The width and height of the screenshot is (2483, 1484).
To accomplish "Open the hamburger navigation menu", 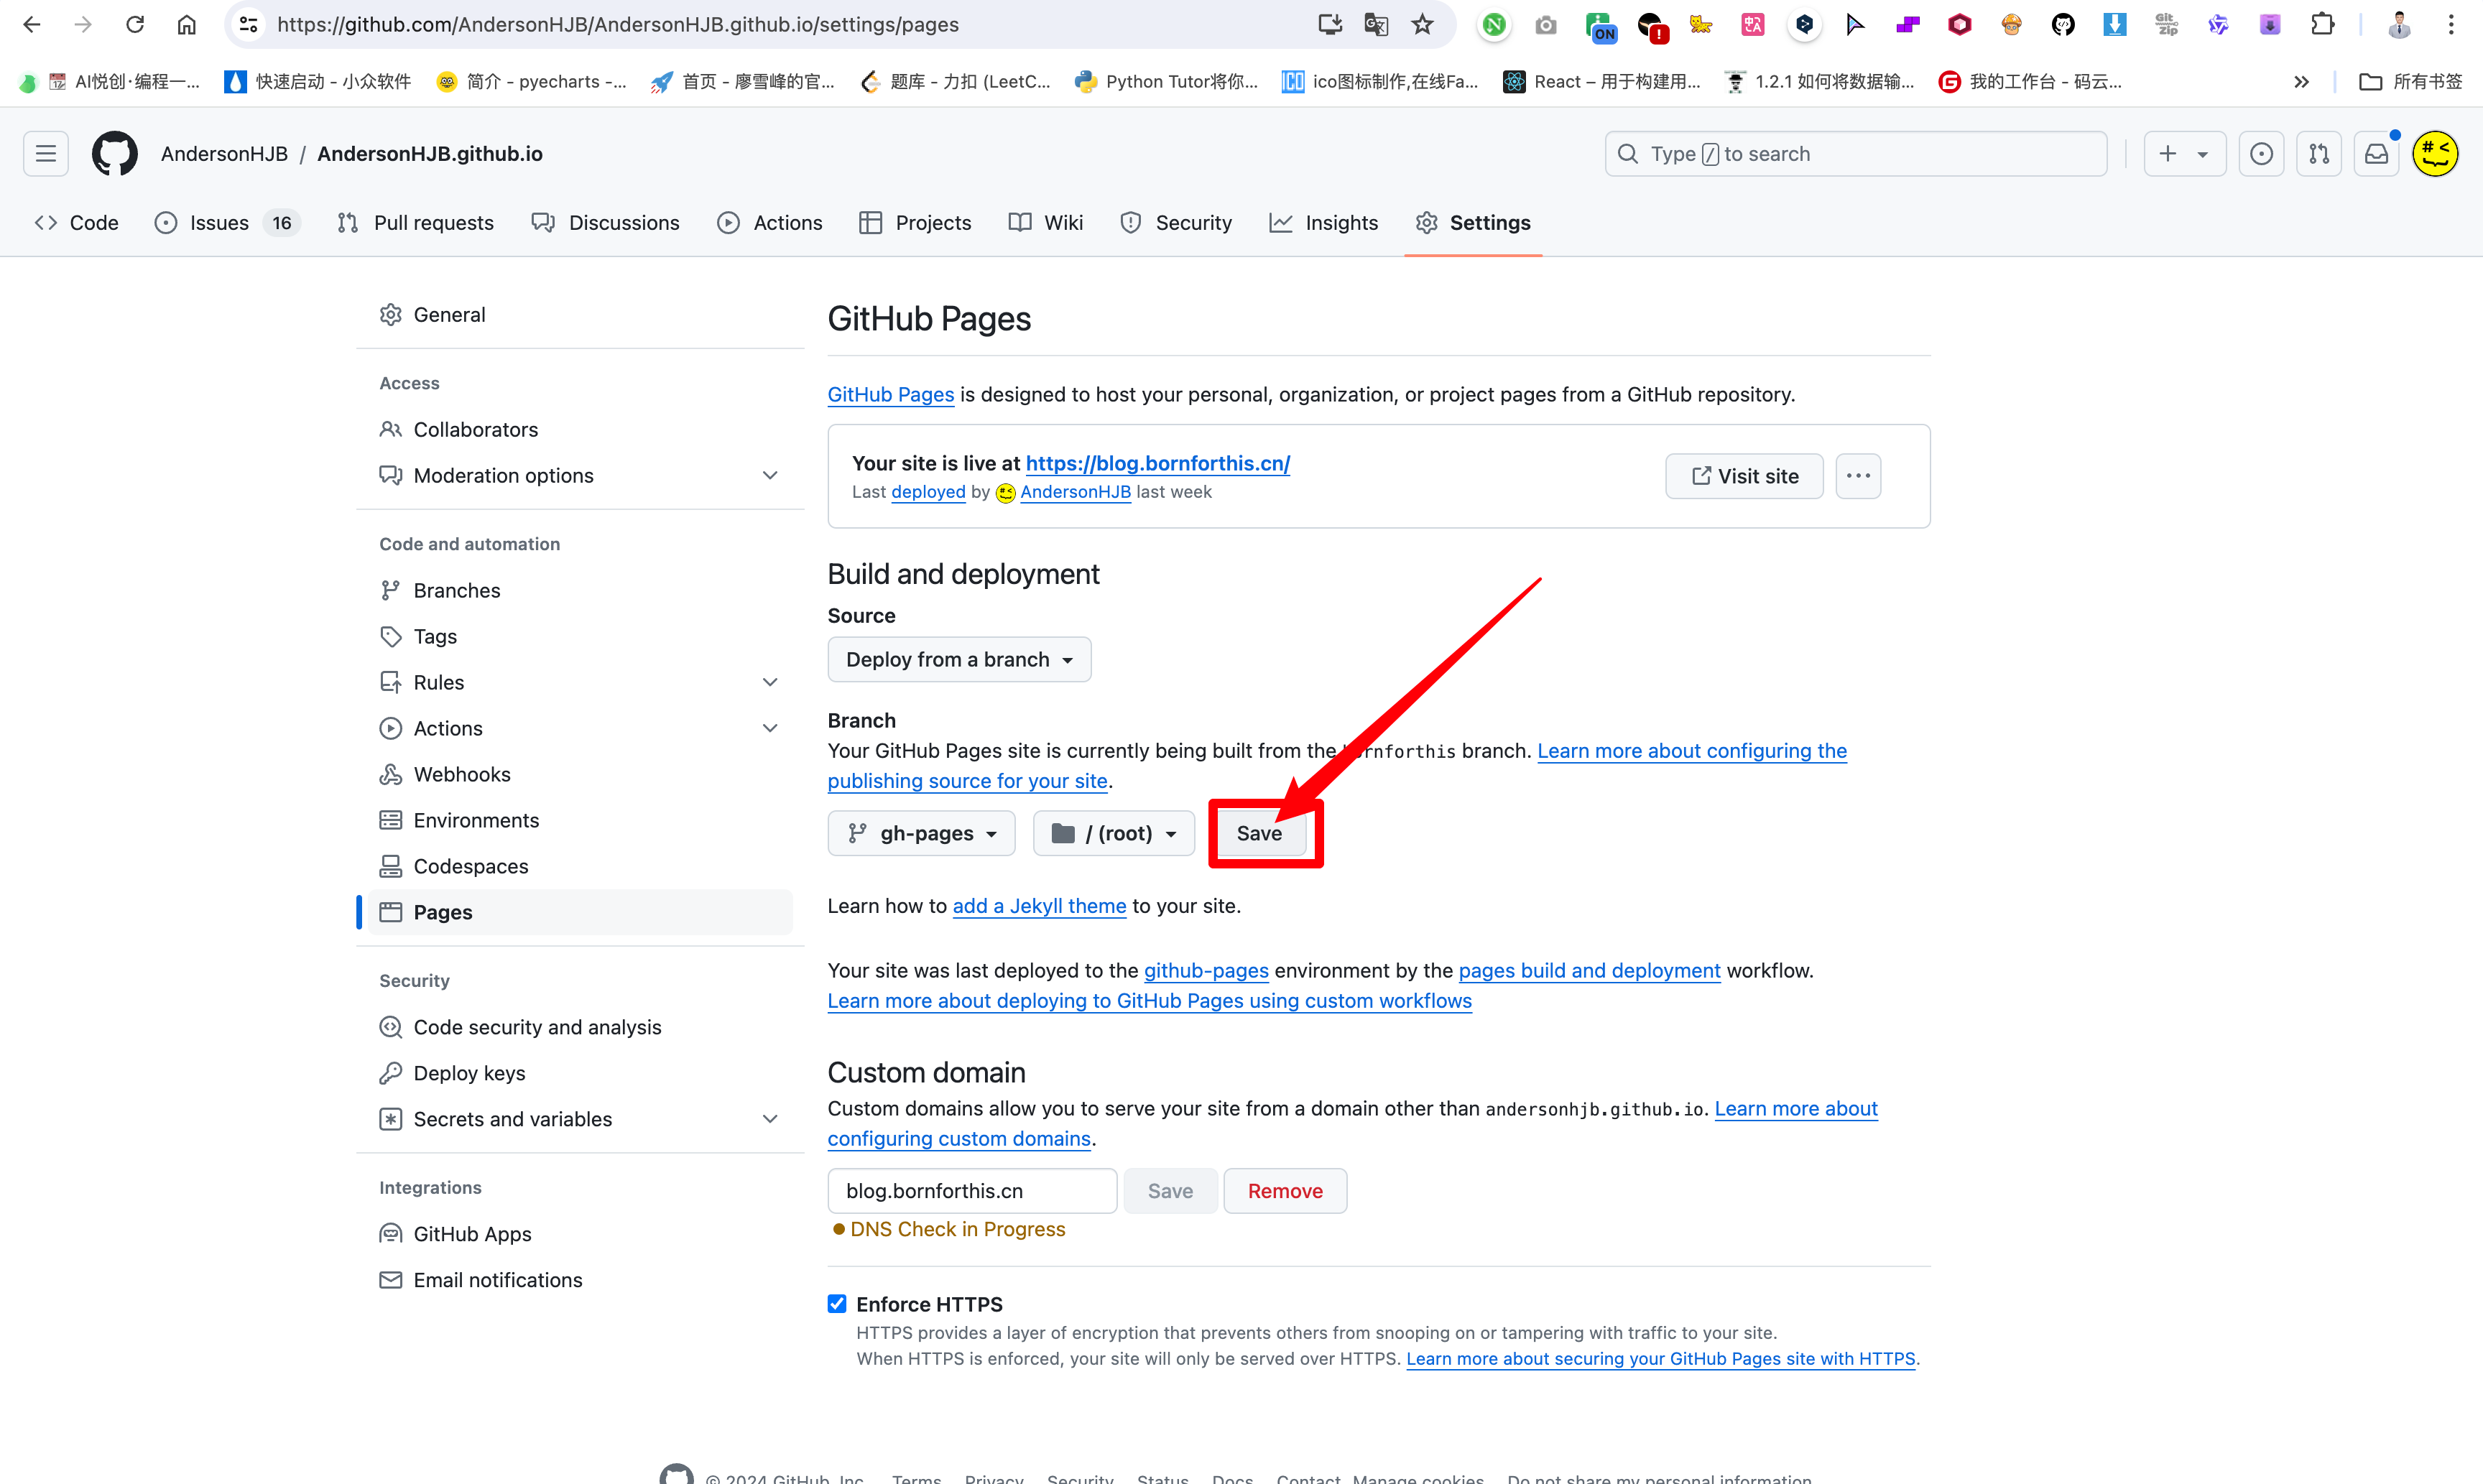I will click(x=46, y=154).
